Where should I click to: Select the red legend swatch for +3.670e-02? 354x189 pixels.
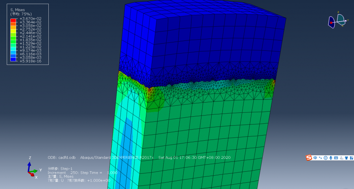(13, 20)
